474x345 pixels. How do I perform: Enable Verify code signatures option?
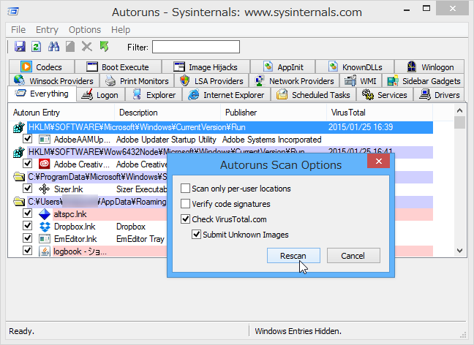[185, 204]
